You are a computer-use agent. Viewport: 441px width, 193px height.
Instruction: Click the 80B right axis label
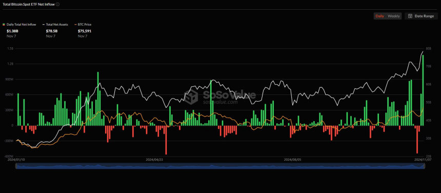click(429, 49)
